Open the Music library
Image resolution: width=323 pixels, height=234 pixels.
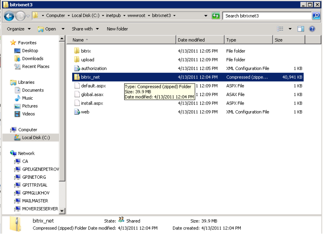27,98
